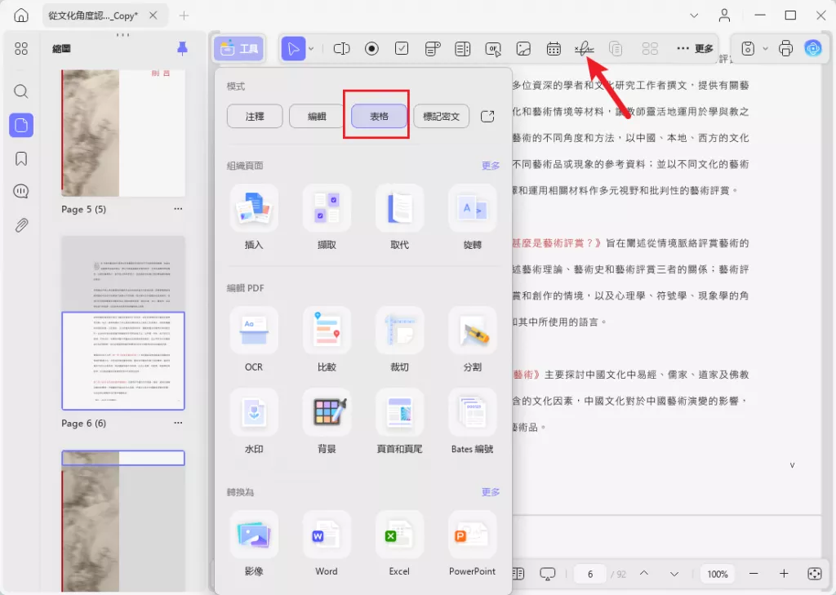Viewport: 836px width, 595px height.
Task: Select the OK button form tool
Action: click(x=493, y=49)
